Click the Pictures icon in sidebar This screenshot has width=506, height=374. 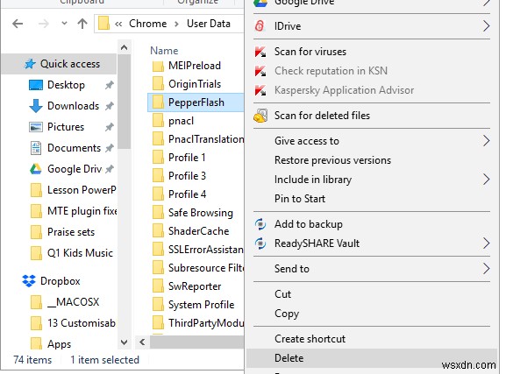click(x=36, y=127)
